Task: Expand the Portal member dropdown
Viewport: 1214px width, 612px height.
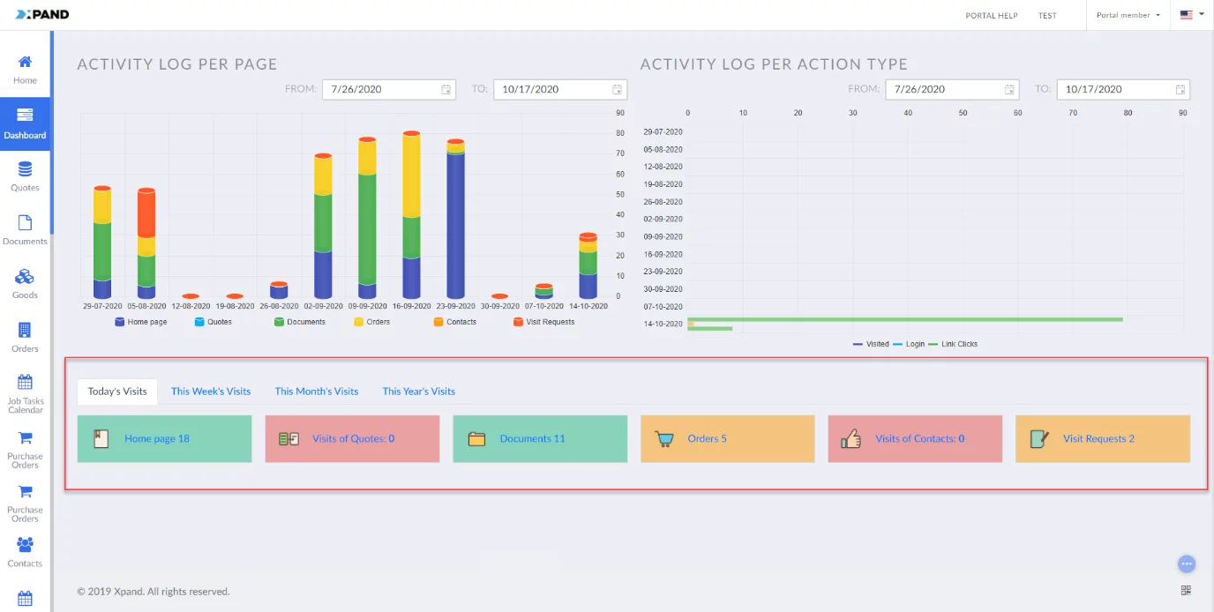Action: 1128,15
